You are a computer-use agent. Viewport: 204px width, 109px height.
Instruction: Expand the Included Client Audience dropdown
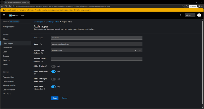point(140,50)
